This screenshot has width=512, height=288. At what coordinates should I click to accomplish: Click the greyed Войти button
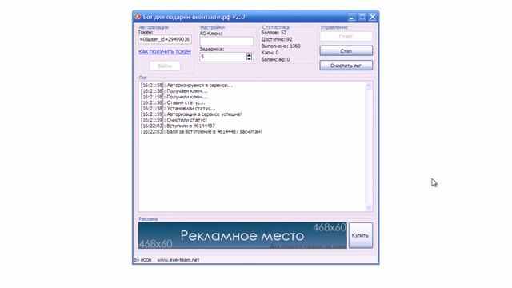(165, 66)
